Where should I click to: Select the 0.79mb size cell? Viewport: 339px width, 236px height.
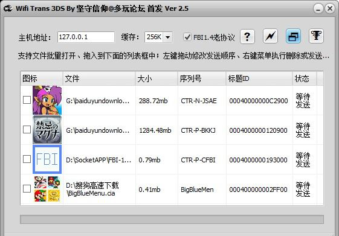(x=149, y=160)
